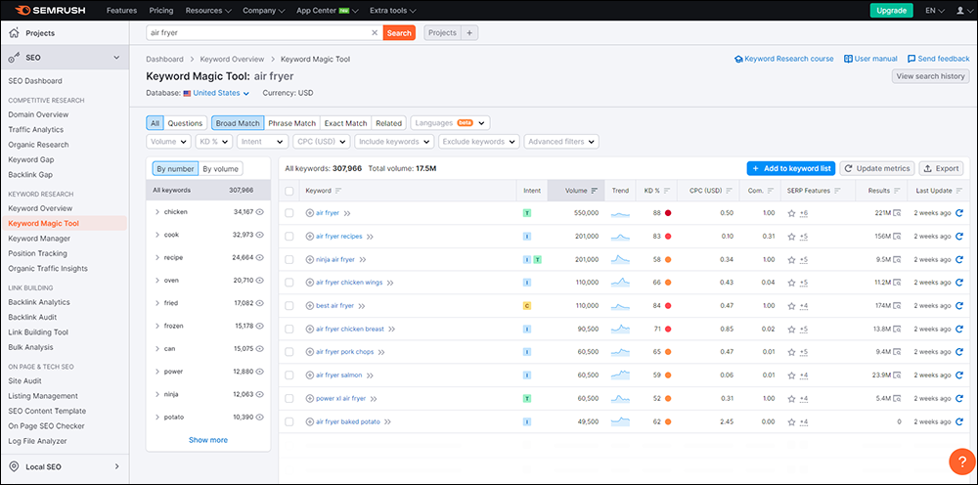Image resolution: width=978 pixels, height=485 pixels.
Task: Open the Volume filter dropdown
Action: point(168,142)
